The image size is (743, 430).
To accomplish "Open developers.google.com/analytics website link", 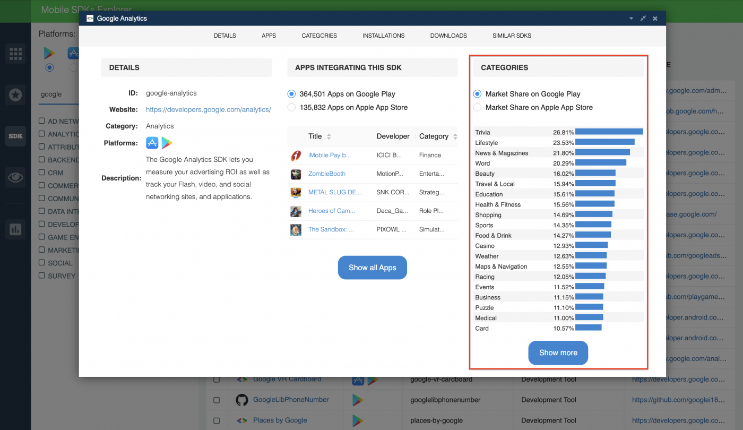I will click(209, 109).
